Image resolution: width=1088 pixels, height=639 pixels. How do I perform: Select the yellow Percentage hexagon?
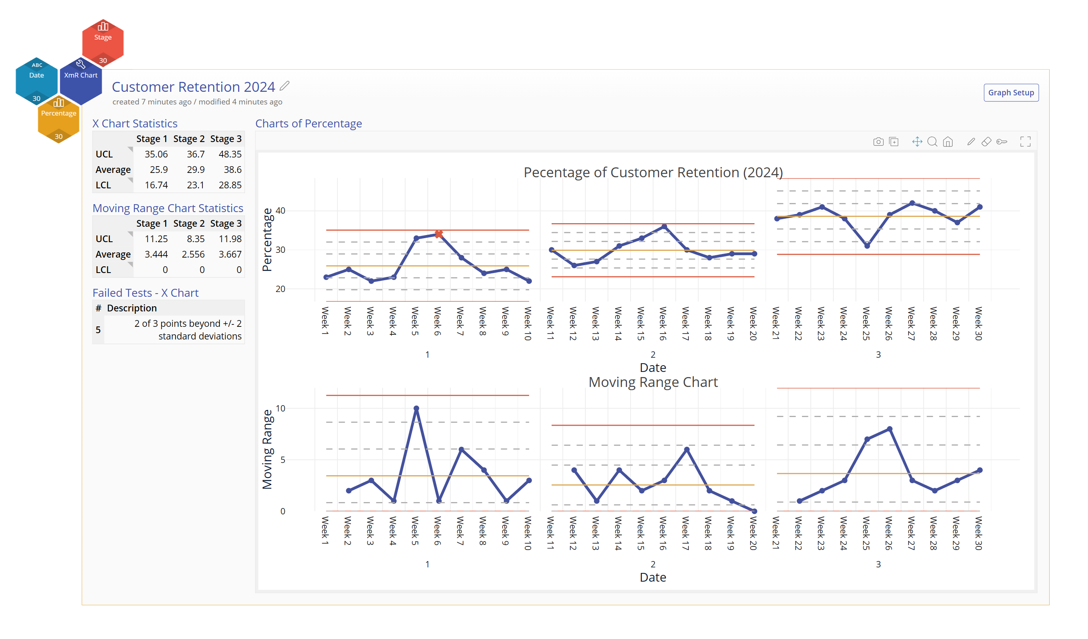point(59,119)
